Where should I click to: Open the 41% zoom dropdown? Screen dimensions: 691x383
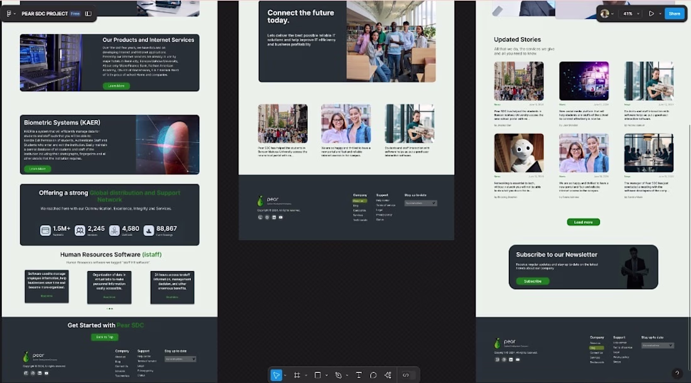click(x=631, y=14)
